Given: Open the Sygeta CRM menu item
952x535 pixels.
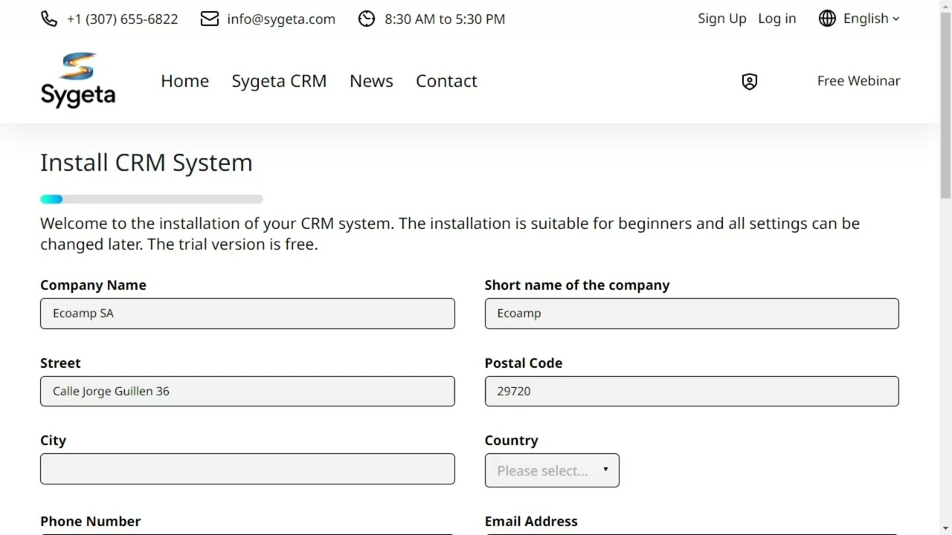Looking at the screenshot, I should click(x=279, y=81).
